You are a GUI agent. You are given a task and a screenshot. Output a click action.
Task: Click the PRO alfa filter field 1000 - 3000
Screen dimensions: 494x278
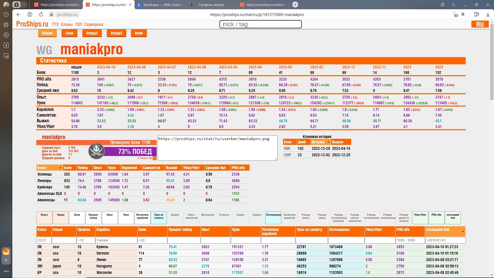[410, 240]
